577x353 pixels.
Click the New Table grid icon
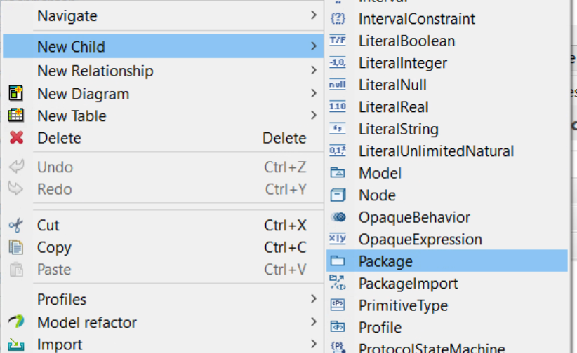(x=15, y=116)
